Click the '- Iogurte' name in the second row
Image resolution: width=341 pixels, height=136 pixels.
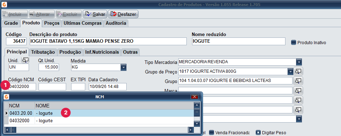(x=44, y=120)
